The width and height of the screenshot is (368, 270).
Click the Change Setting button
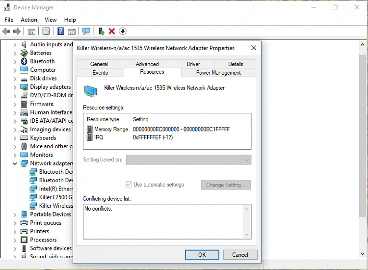coord(226,185)
